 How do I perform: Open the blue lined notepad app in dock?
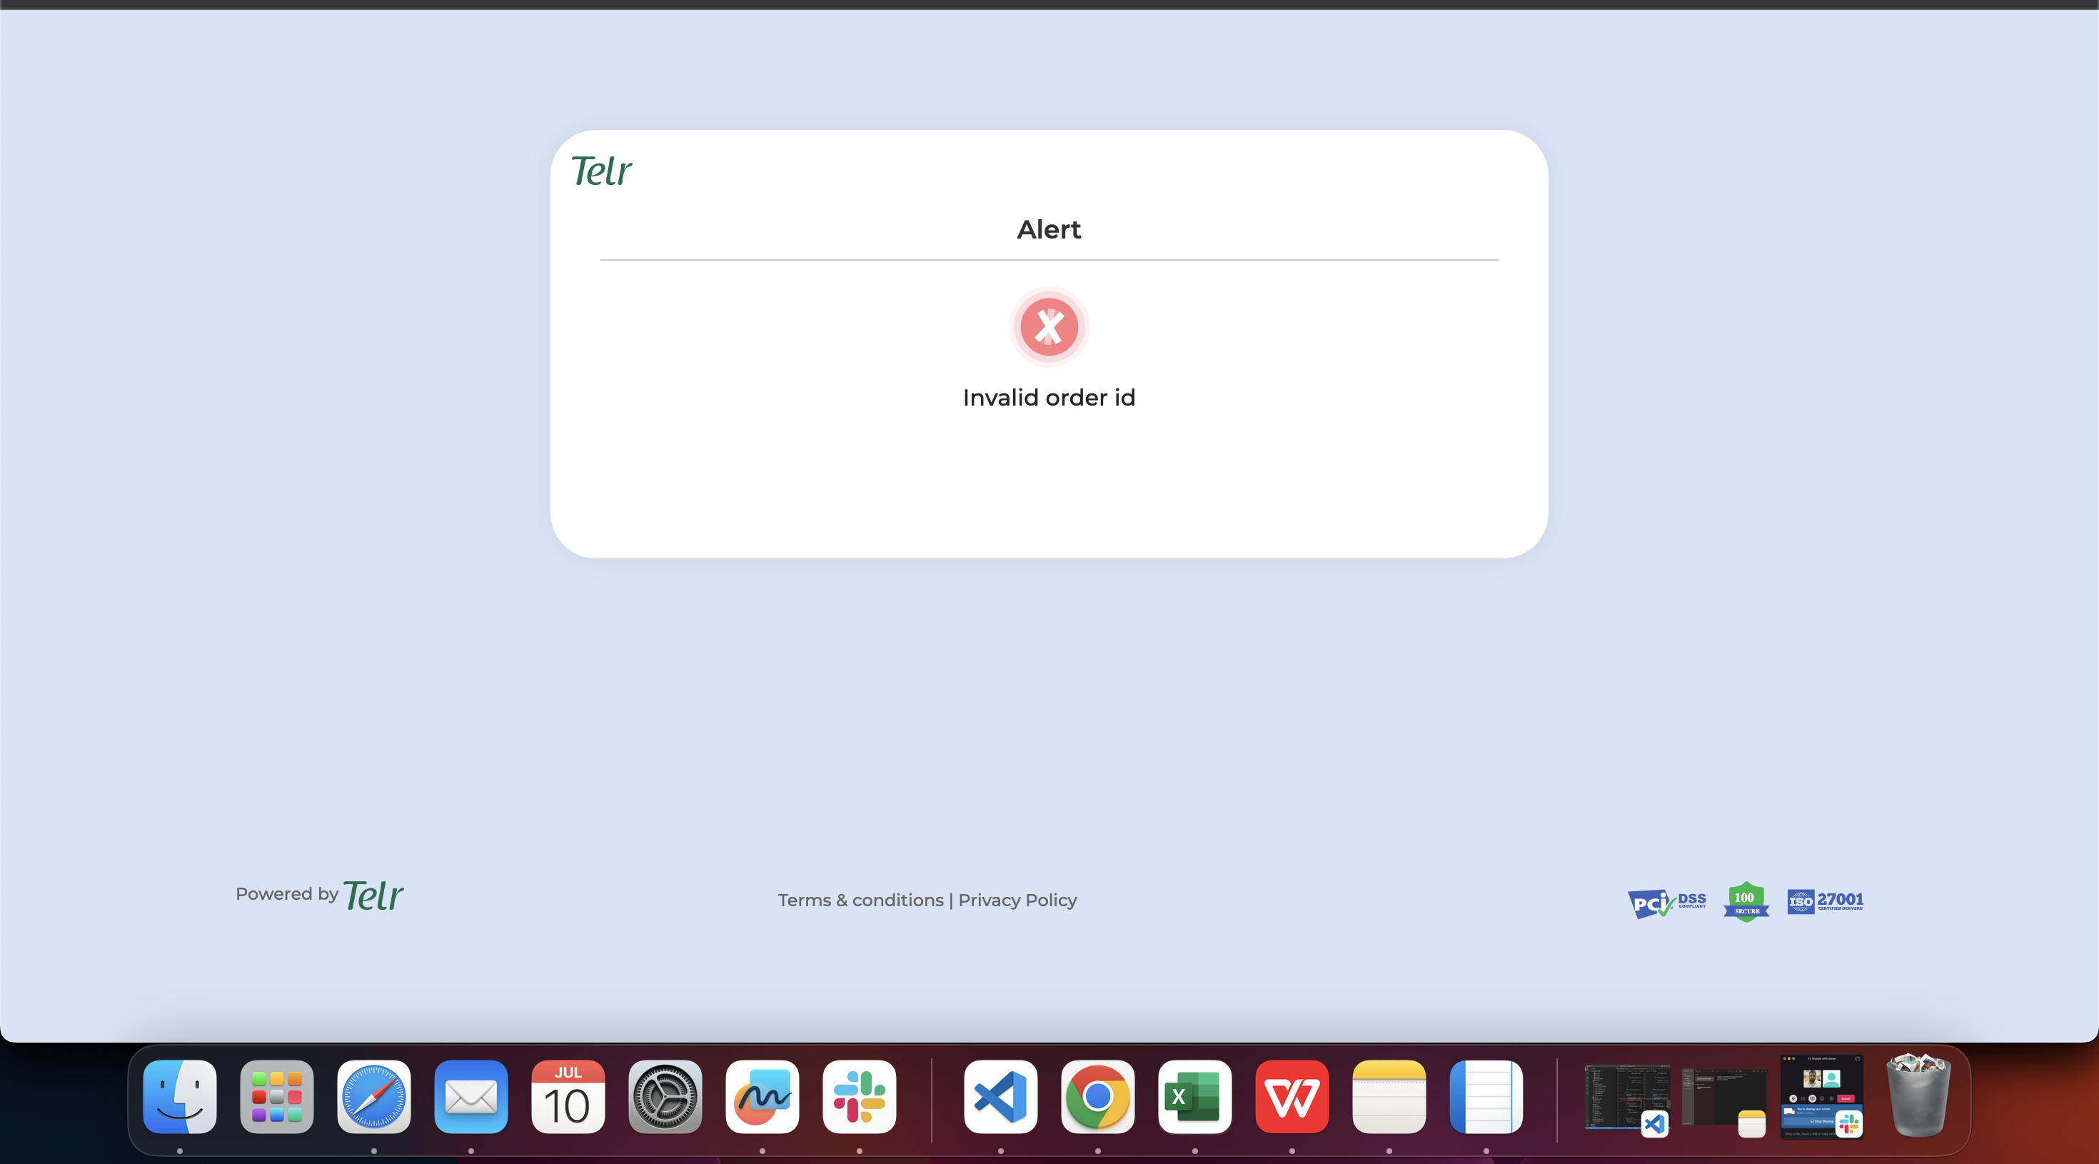pos(1486,1096)
